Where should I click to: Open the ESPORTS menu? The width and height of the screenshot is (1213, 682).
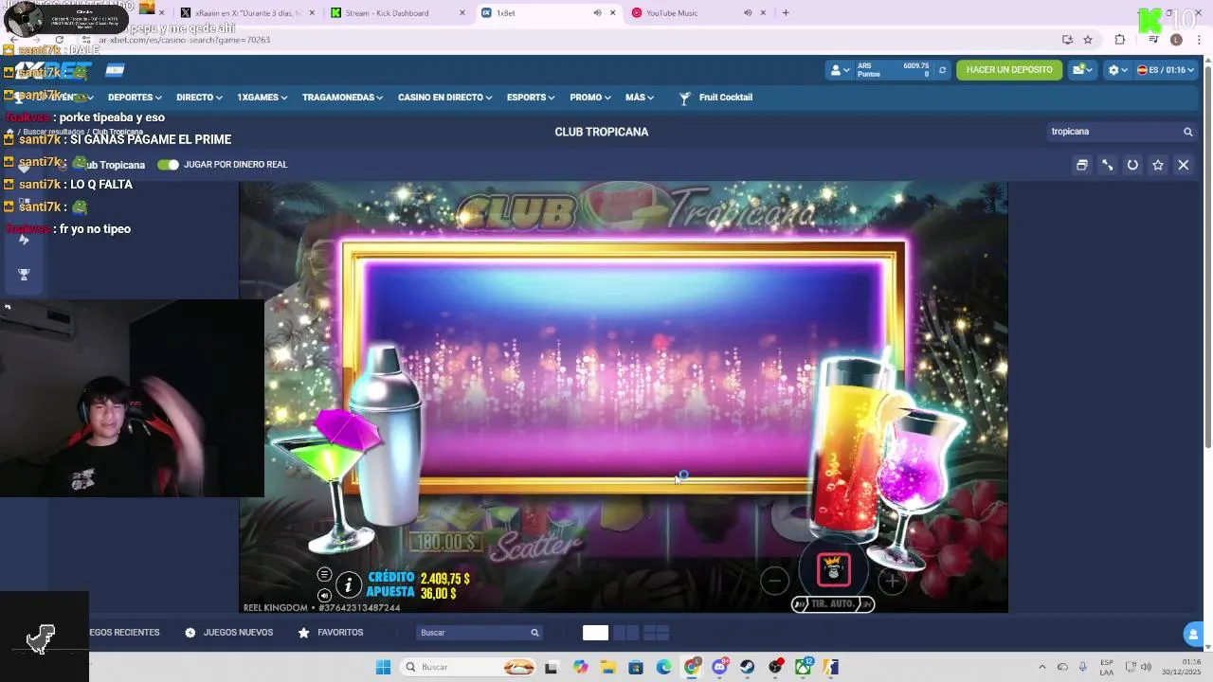531,98
